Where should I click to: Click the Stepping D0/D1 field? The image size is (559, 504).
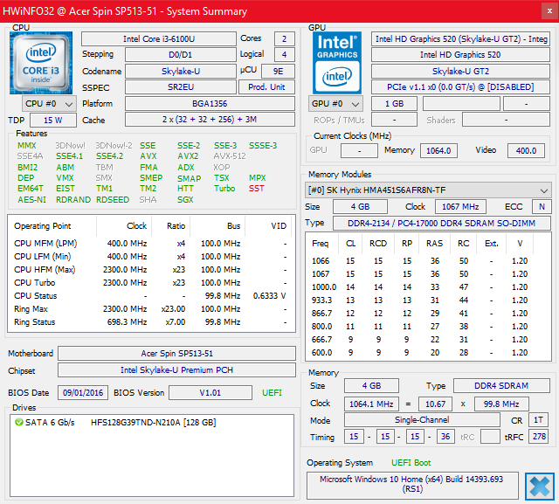[x=181, y=55]
